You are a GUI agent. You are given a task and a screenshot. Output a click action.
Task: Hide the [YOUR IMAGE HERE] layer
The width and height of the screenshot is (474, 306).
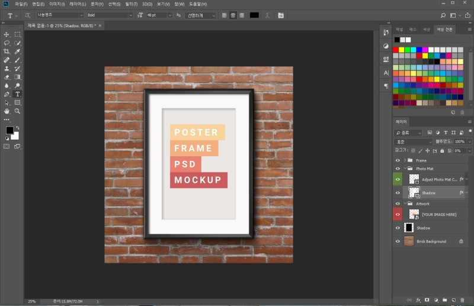(x=398, y=214)
